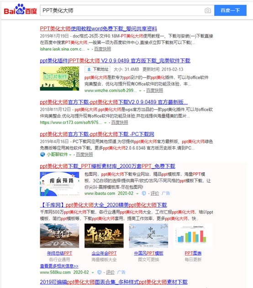Open the 中国风PPT模板 link
253x288 pixels.
[148, 253]
